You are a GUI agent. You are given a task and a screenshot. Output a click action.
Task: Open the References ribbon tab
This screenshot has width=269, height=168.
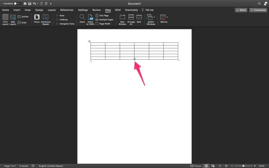point(67,10)
